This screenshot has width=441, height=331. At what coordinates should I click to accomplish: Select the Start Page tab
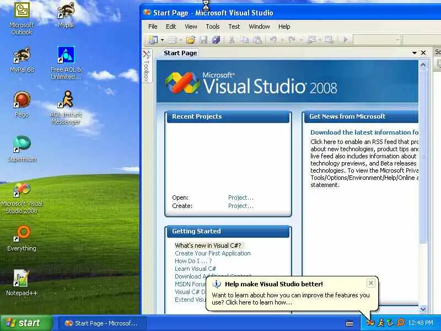coord(180,53)
